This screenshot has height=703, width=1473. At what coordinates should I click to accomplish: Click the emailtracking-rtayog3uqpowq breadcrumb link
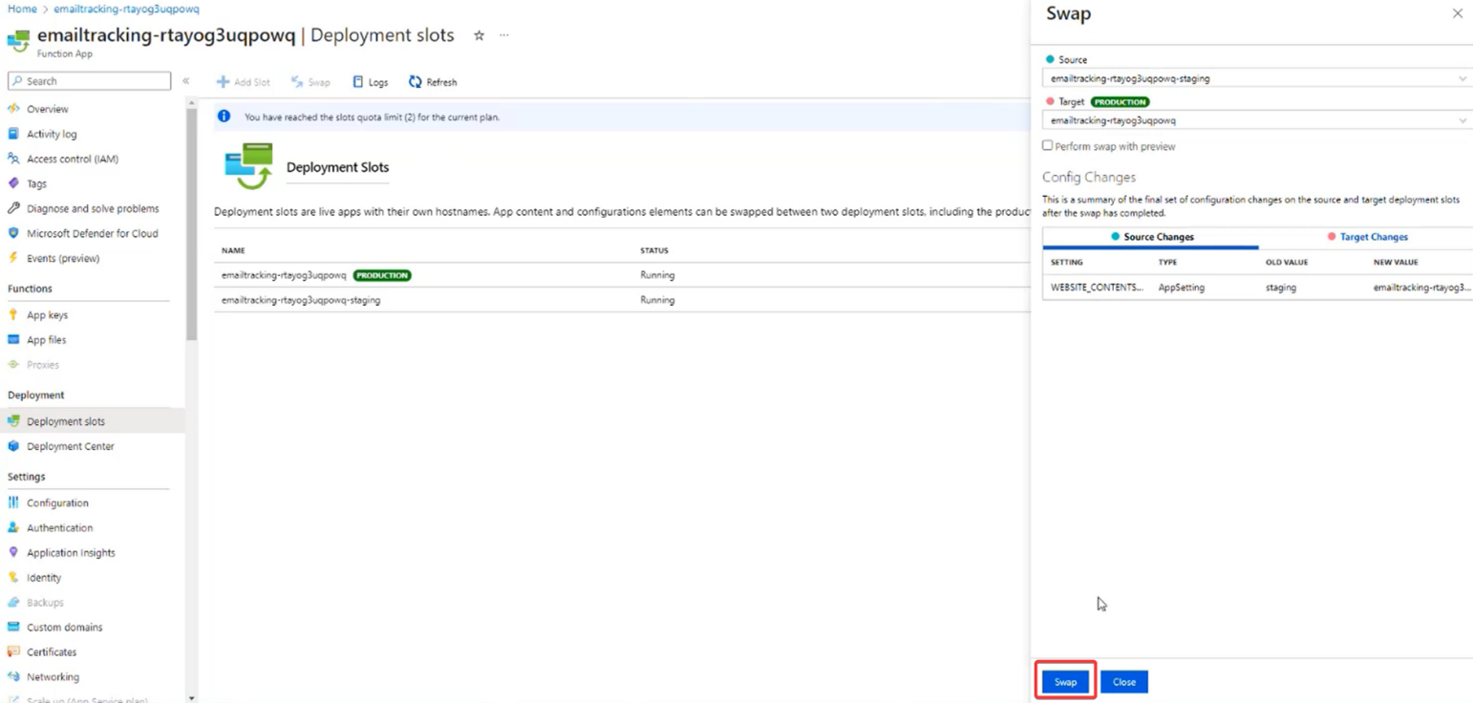click(127, 9)
